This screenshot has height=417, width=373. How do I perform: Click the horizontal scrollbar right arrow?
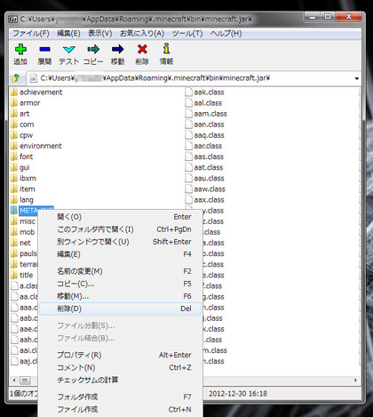(x=355, y=381)
